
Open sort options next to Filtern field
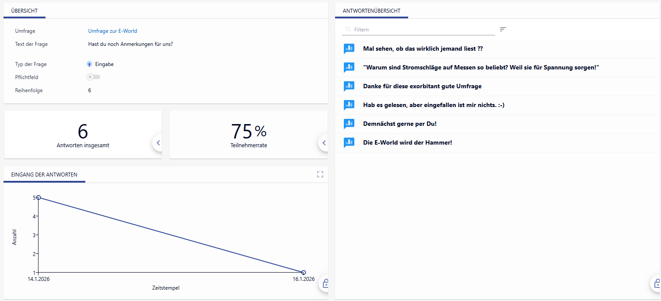pyautogui.click(x=503, y=29)
